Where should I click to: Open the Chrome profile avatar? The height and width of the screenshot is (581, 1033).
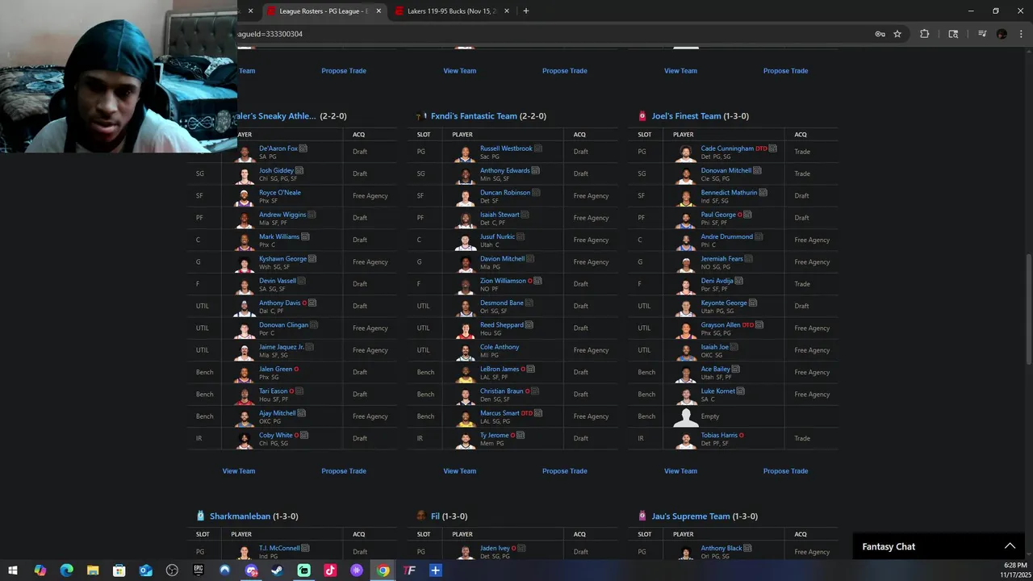[1002, 34]
